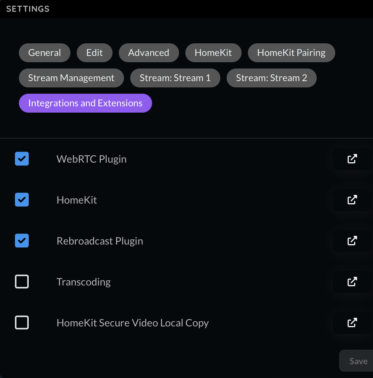Image resolution: width=373 pixels, height=378 pixels.
Task: Open the Stream: Stream 2 tab
Action: coord(271,78)
